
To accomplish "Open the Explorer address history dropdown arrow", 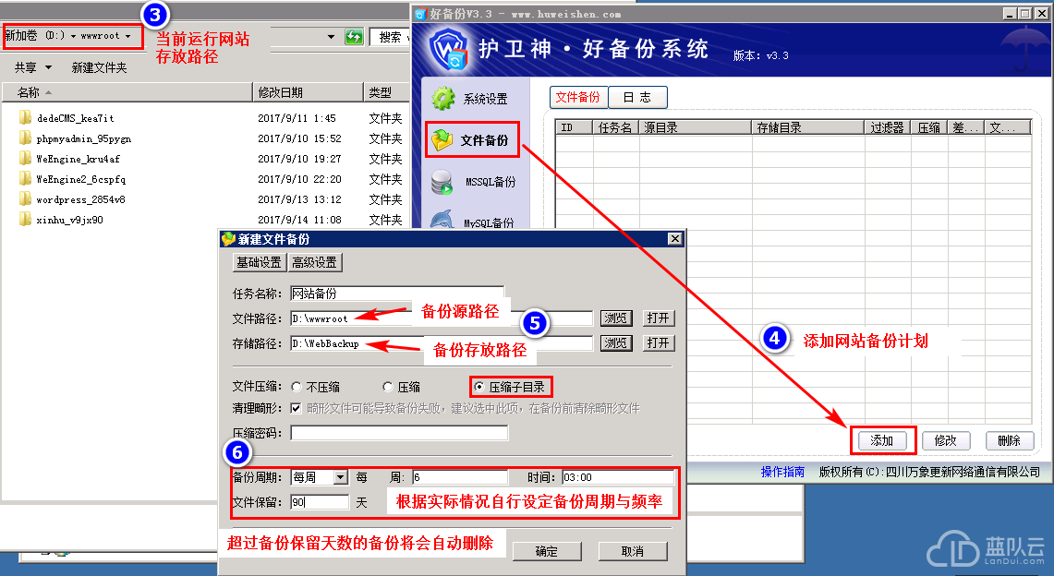I will [331, 37].
